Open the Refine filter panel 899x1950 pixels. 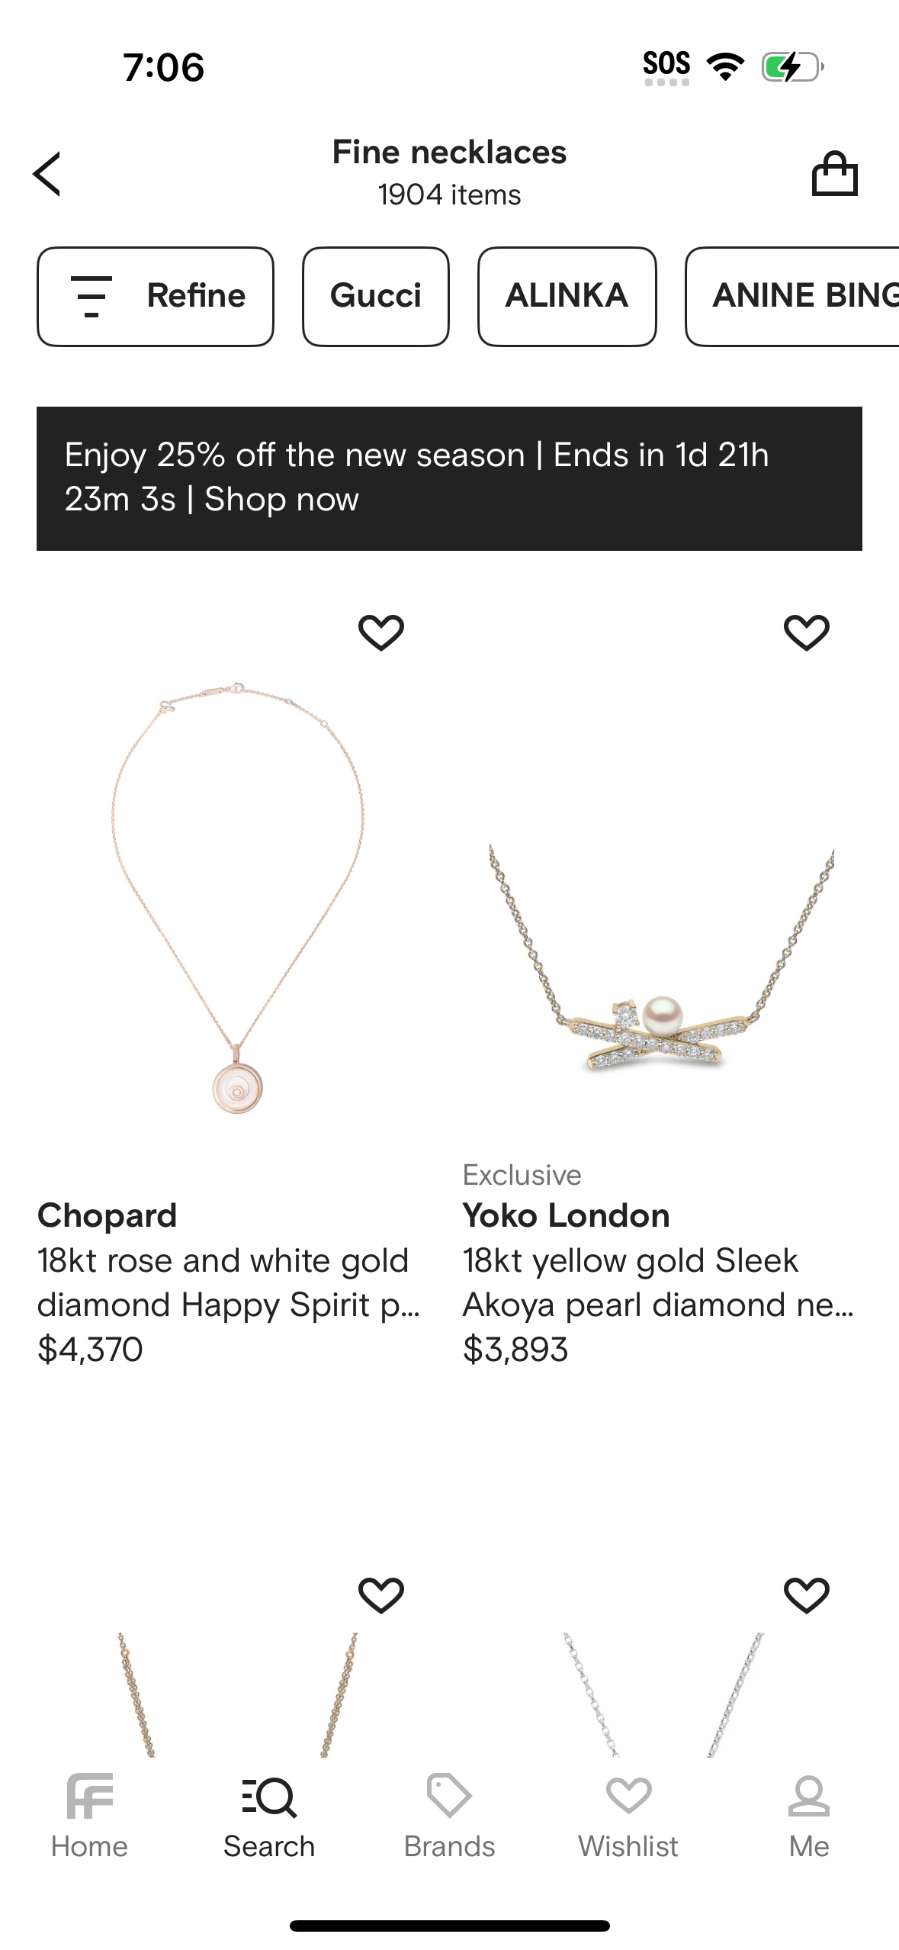tap(156, 296)
